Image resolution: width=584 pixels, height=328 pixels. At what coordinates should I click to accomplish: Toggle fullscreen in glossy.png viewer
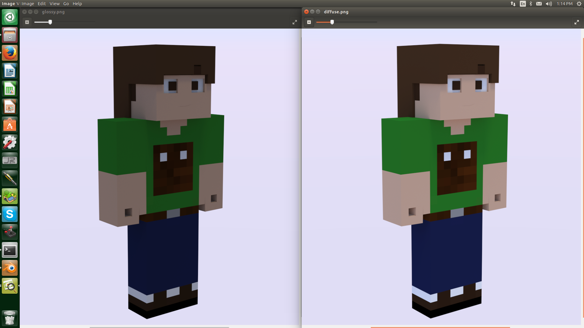[x=294, y=22]
